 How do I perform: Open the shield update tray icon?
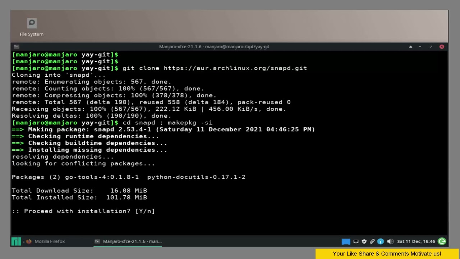click(364, 241)
